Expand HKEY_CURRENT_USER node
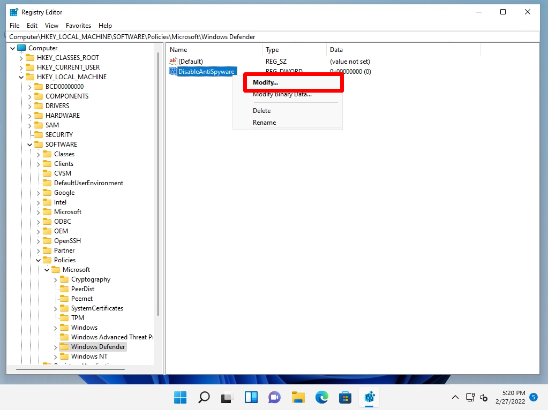This screenshot has width=548, height=410. [x=21, y=67]
